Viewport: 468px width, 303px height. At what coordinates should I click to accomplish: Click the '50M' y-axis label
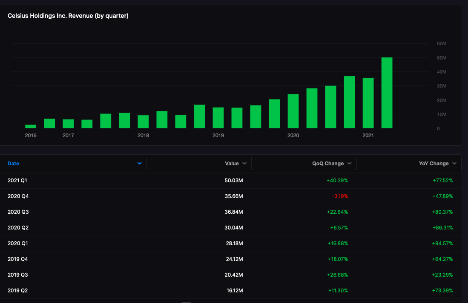pos(442,58)
